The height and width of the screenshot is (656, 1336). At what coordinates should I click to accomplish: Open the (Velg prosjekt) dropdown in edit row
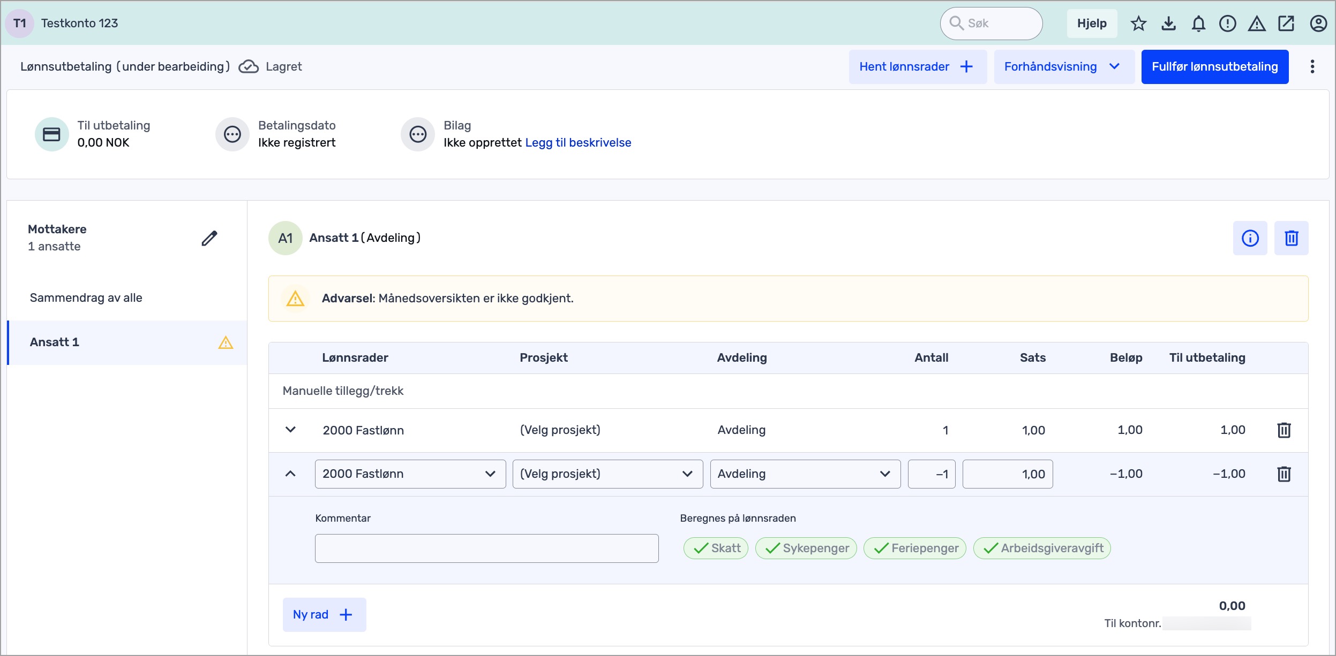608,474
